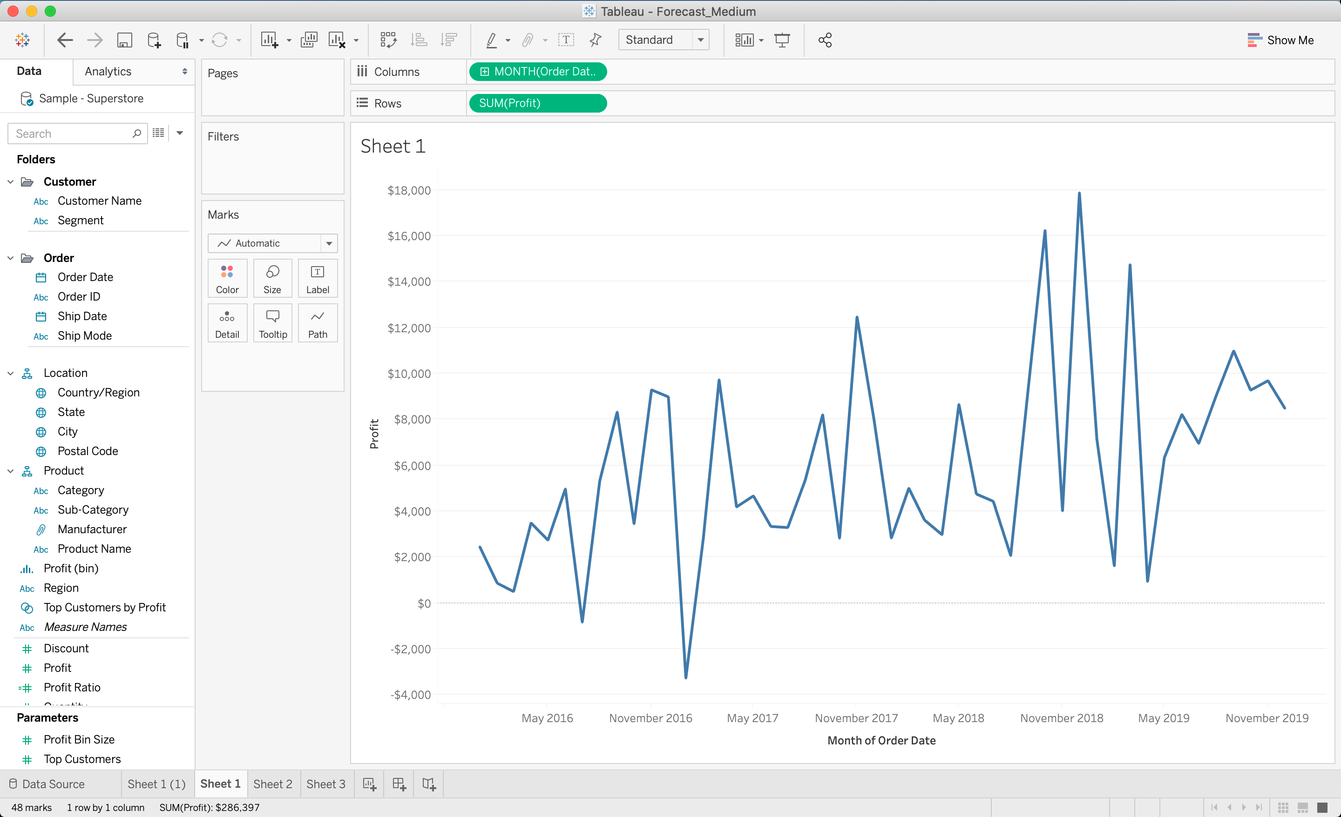Viewport: 1341px width, 817px height.
Task: Fix axes pin icon
Action: tap(596, 40)
